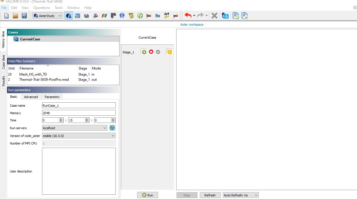Image resolution: width=357 pixels, height=199 pixels.
Task: Activate the Eficas module icon
Action: pyautogui.click(x=157, y=16)
